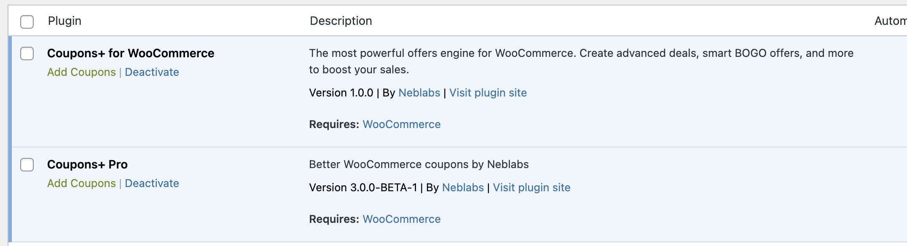907x246 pixels.
Task: Open Neblabs author link for version 3.0.0-BETA-1
Action: tap(463, 187)
